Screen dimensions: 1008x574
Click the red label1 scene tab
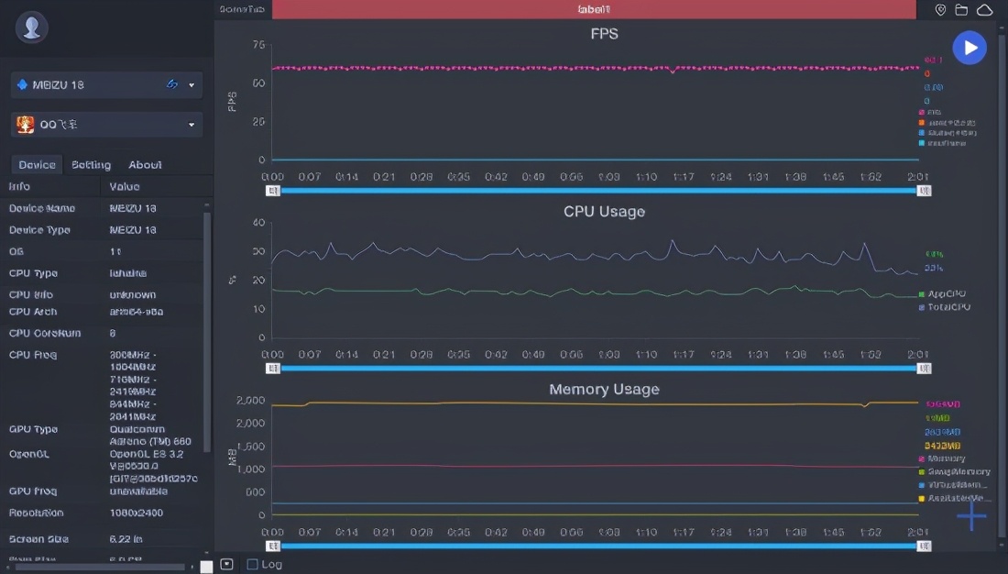point(594,9)
